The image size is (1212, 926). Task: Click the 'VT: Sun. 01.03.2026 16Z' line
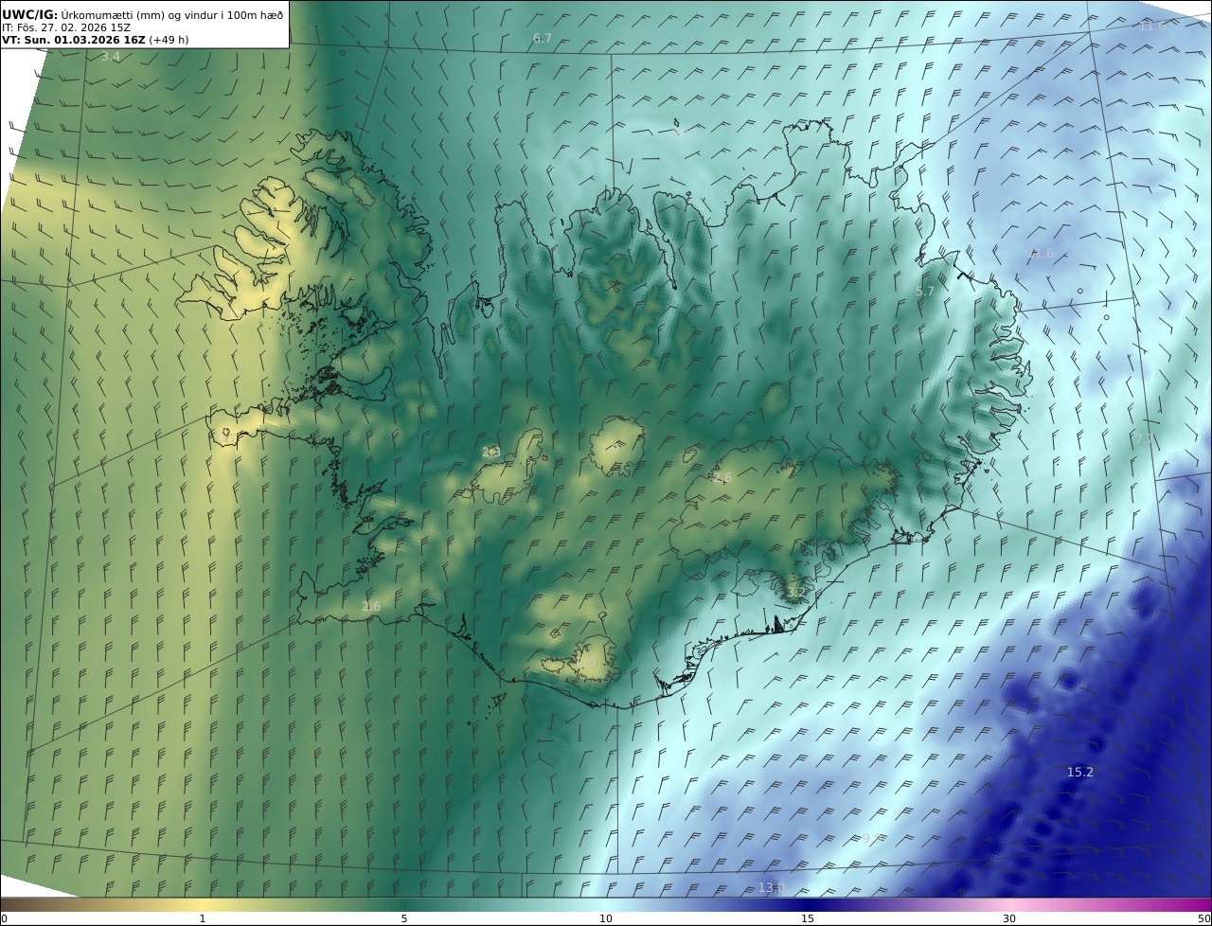[x=96, y=40]
